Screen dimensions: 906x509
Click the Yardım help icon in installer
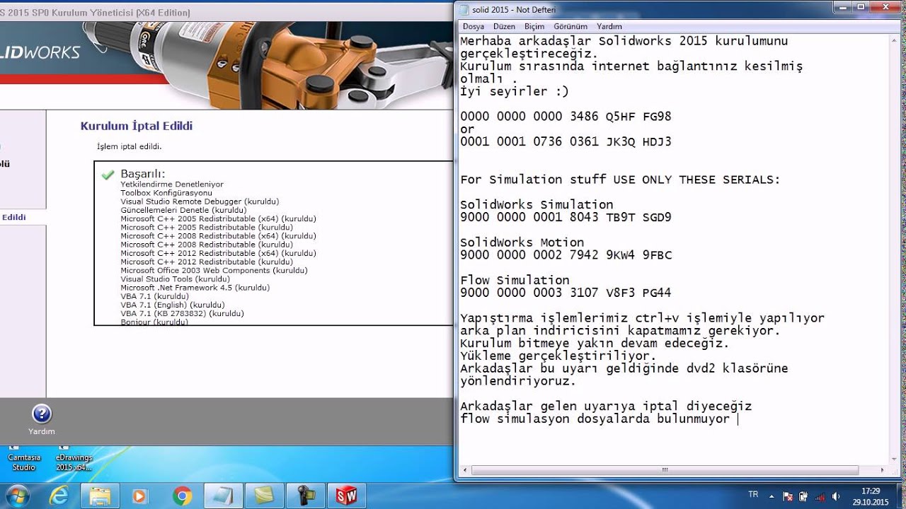point(42,414)
